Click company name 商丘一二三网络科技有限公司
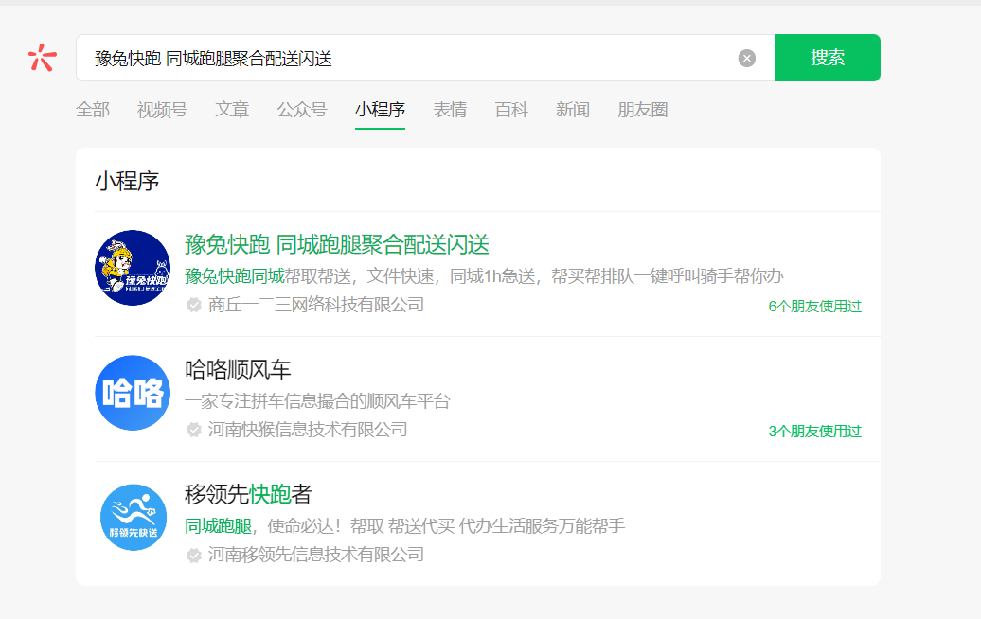The image size is (981, 619). [316, 305]
